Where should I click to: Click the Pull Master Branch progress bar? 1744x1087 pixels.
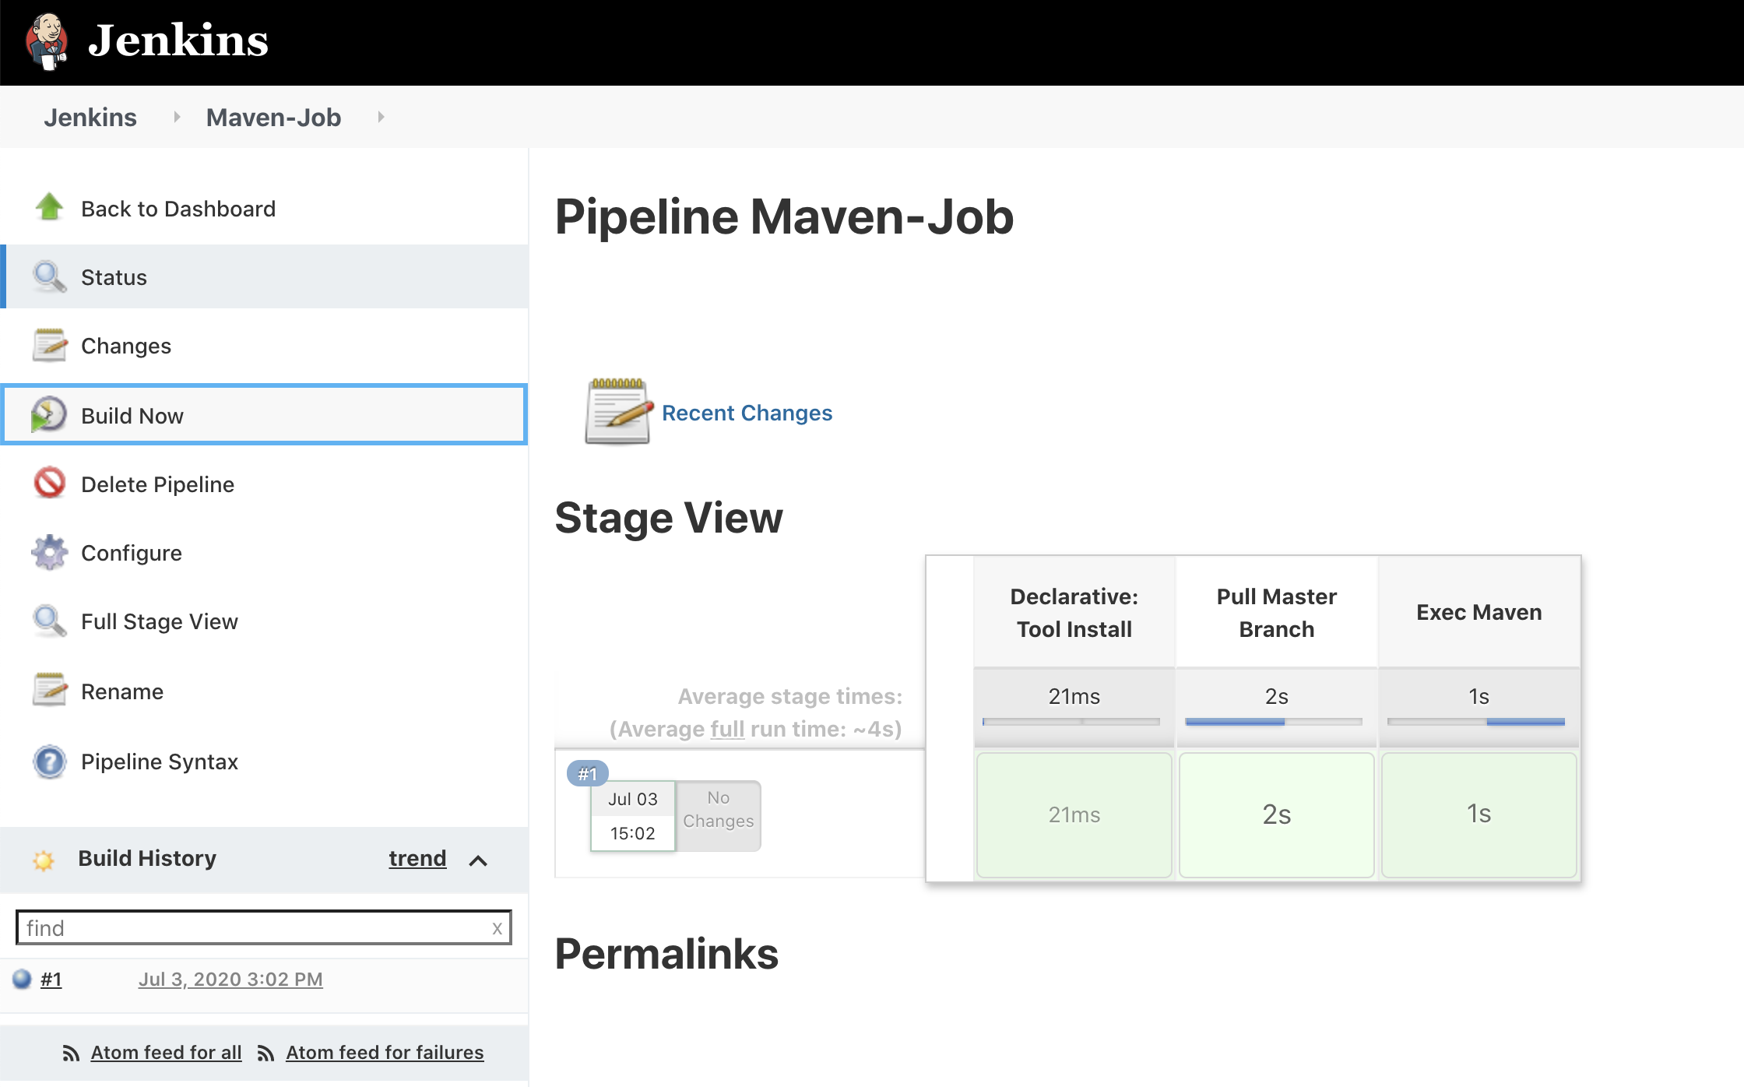click(1276, 722)
